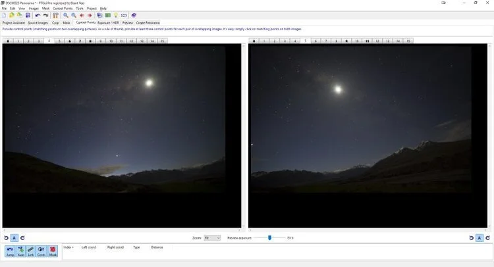The image size is (494, 267).
Task: Click the Open Project folder icon
Action: [x=12, y=15]
